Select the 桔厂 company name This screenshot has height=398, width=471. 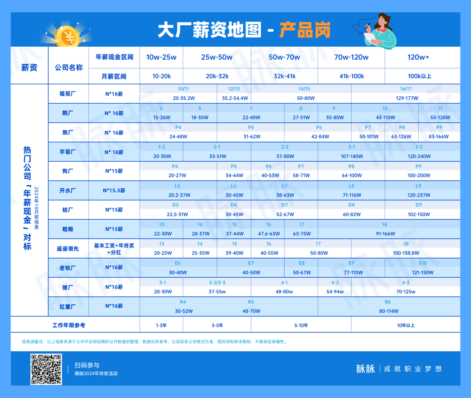pos(67,210)
